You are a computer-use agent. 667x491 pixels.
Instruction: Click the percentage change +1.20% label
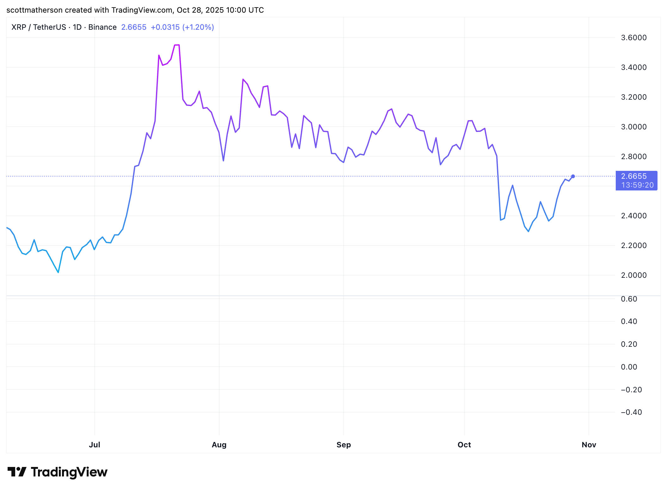[x=198, y=27]
